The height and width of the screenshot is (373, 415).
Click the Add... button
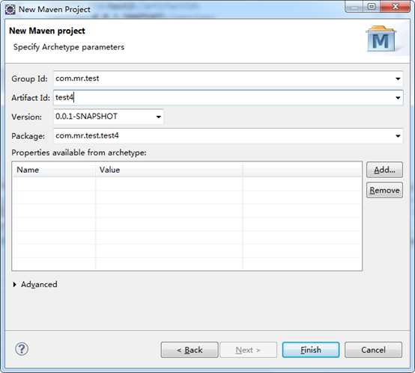384,170
